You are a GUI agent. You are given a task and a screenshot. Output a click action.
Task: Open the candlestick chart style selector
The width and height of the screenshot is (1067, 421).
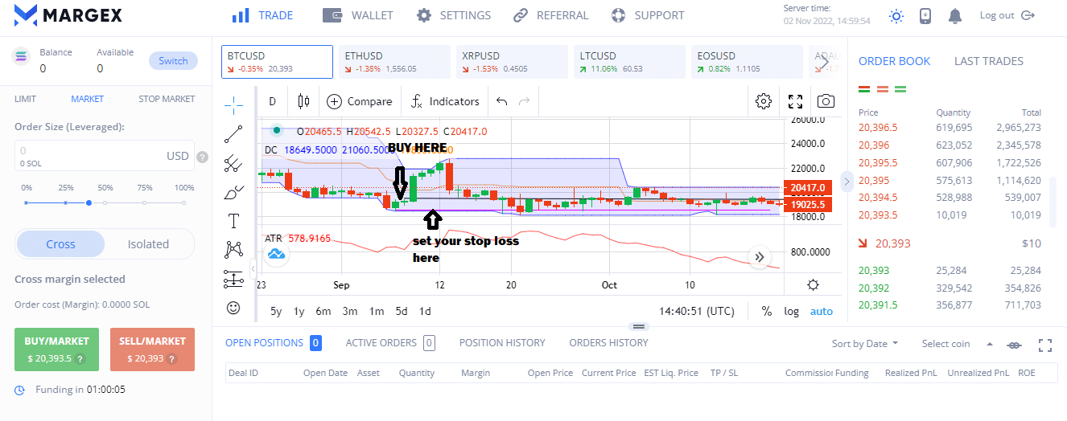(303, 101)
